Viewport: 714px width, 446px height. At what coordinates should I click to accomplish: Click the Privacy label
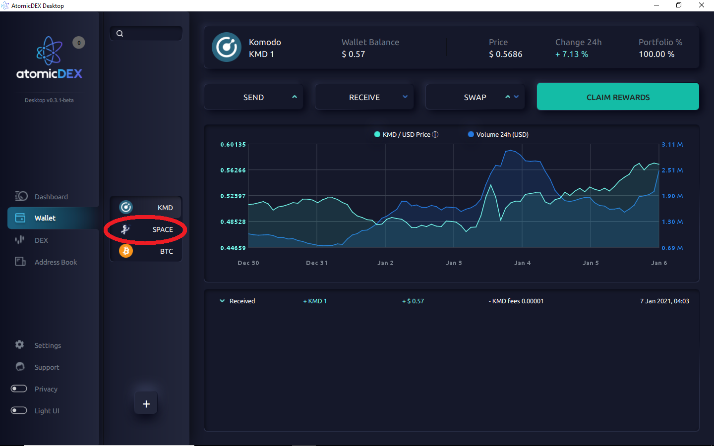coord(46,389)
